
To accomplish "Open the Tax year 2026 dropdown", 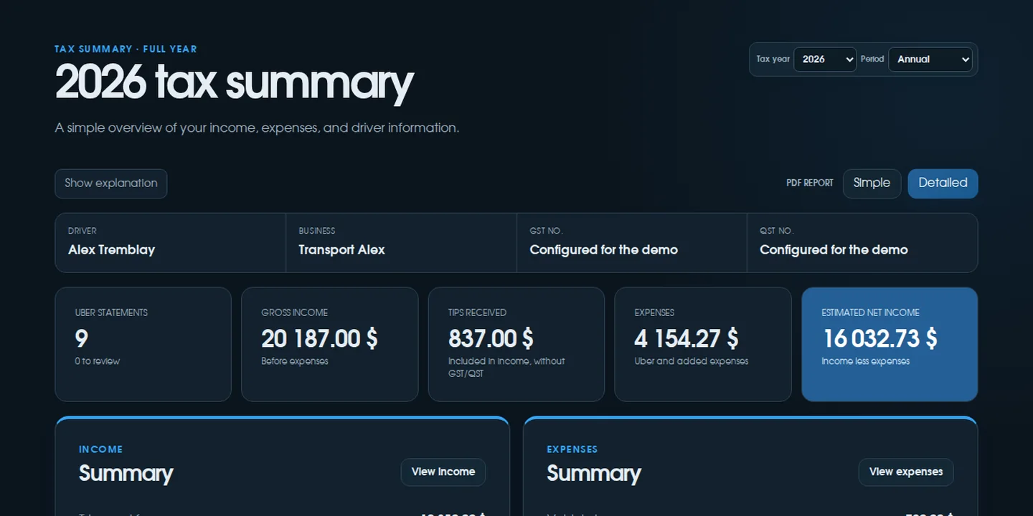I will pyautogui.click(x=825, y=59).
